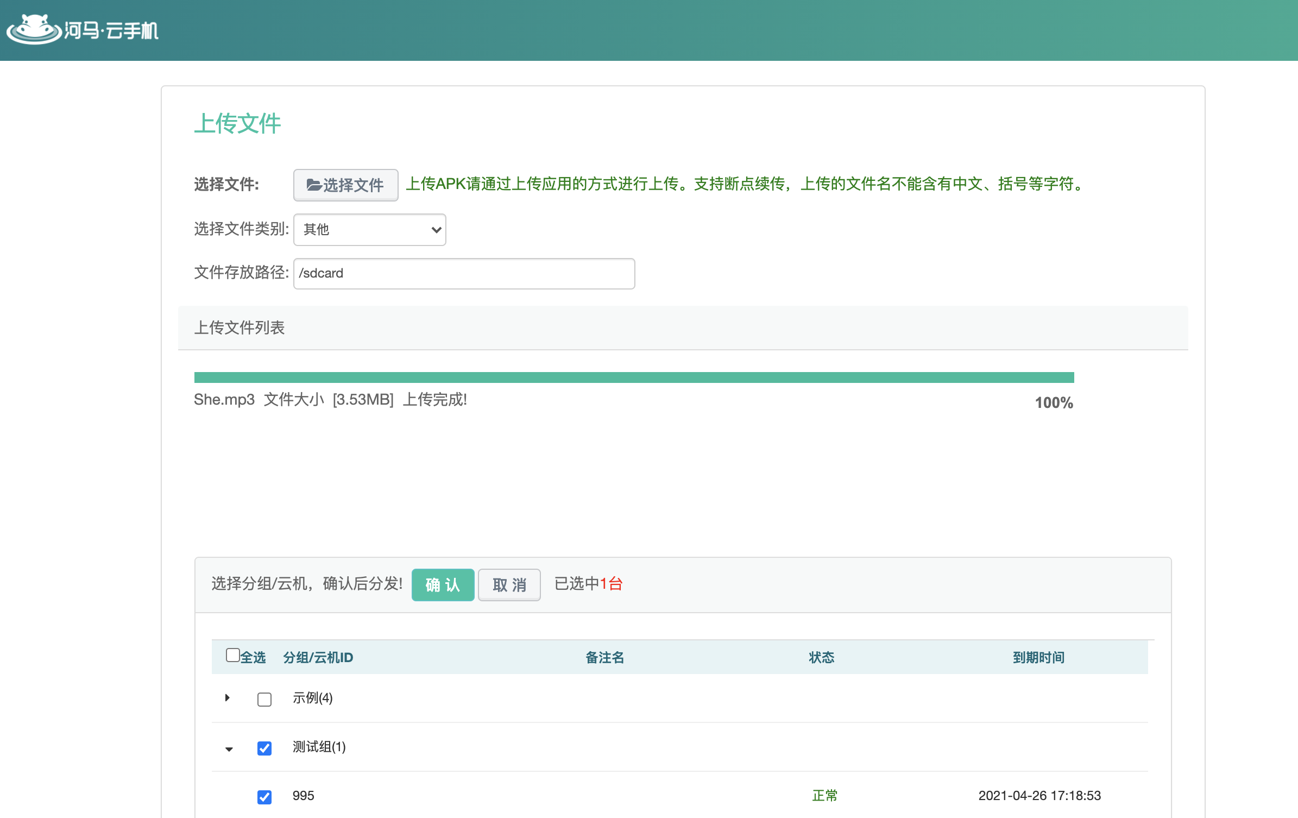The width and height of the screenshot is (1298, 818).
Task: Click the 正常 status text for 995
Action: (824, 796)
